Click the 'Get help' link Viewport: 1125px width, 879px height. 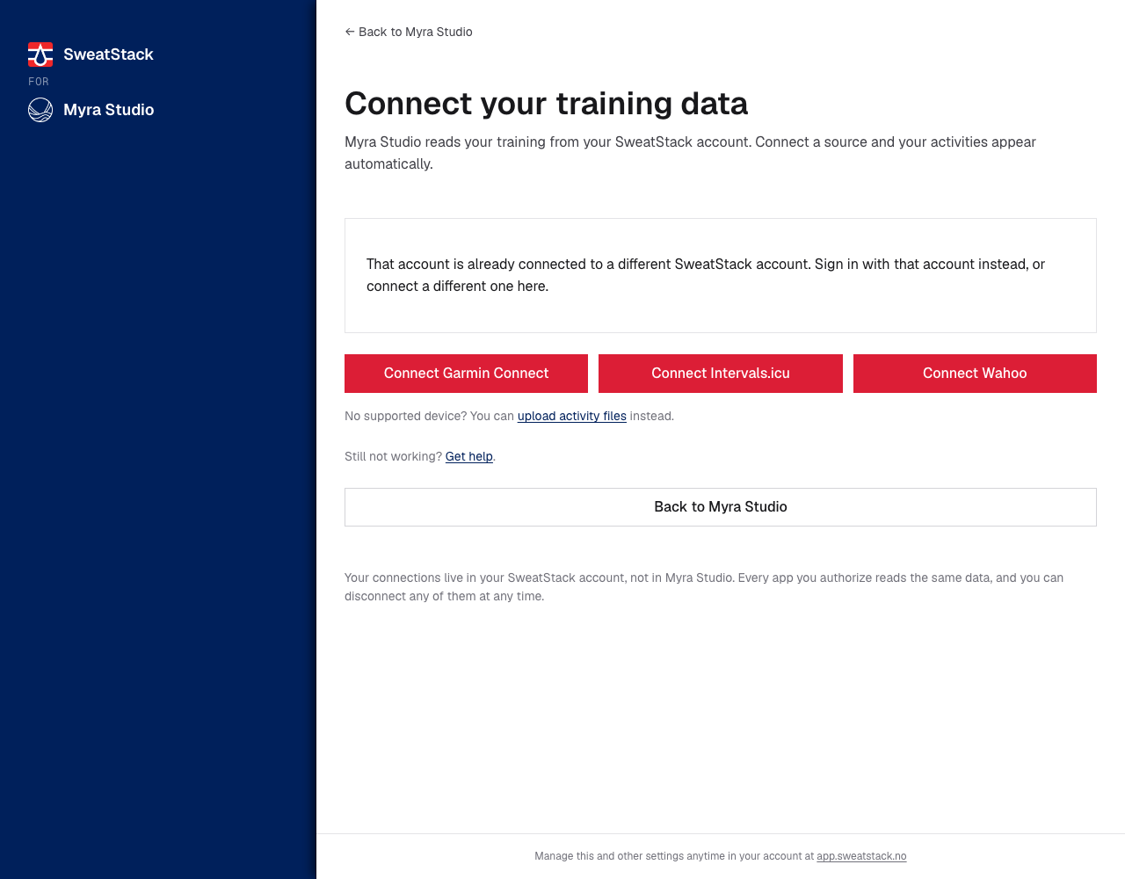pos(469,456)
